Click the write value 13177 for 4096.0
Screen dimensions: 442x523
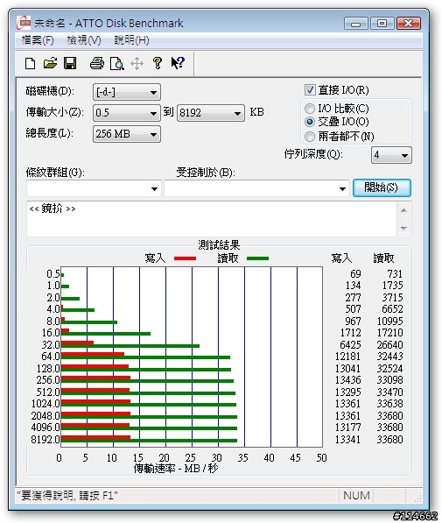(x=347, y=428)
